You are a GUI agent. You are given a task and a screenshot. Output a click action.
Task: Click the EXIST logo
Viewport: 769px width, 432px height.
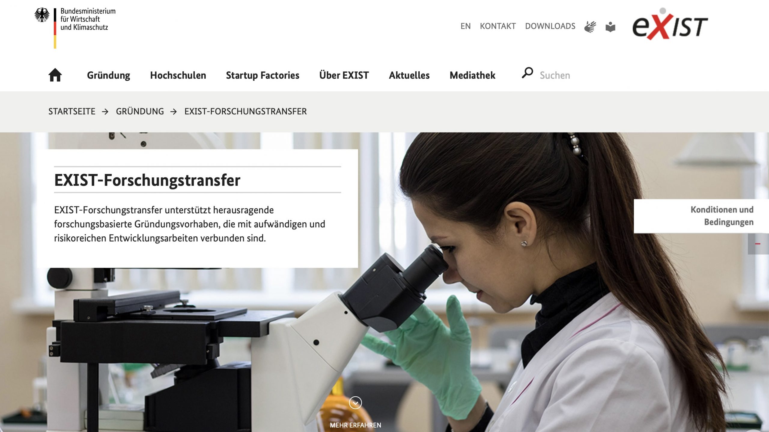point(670,25)
